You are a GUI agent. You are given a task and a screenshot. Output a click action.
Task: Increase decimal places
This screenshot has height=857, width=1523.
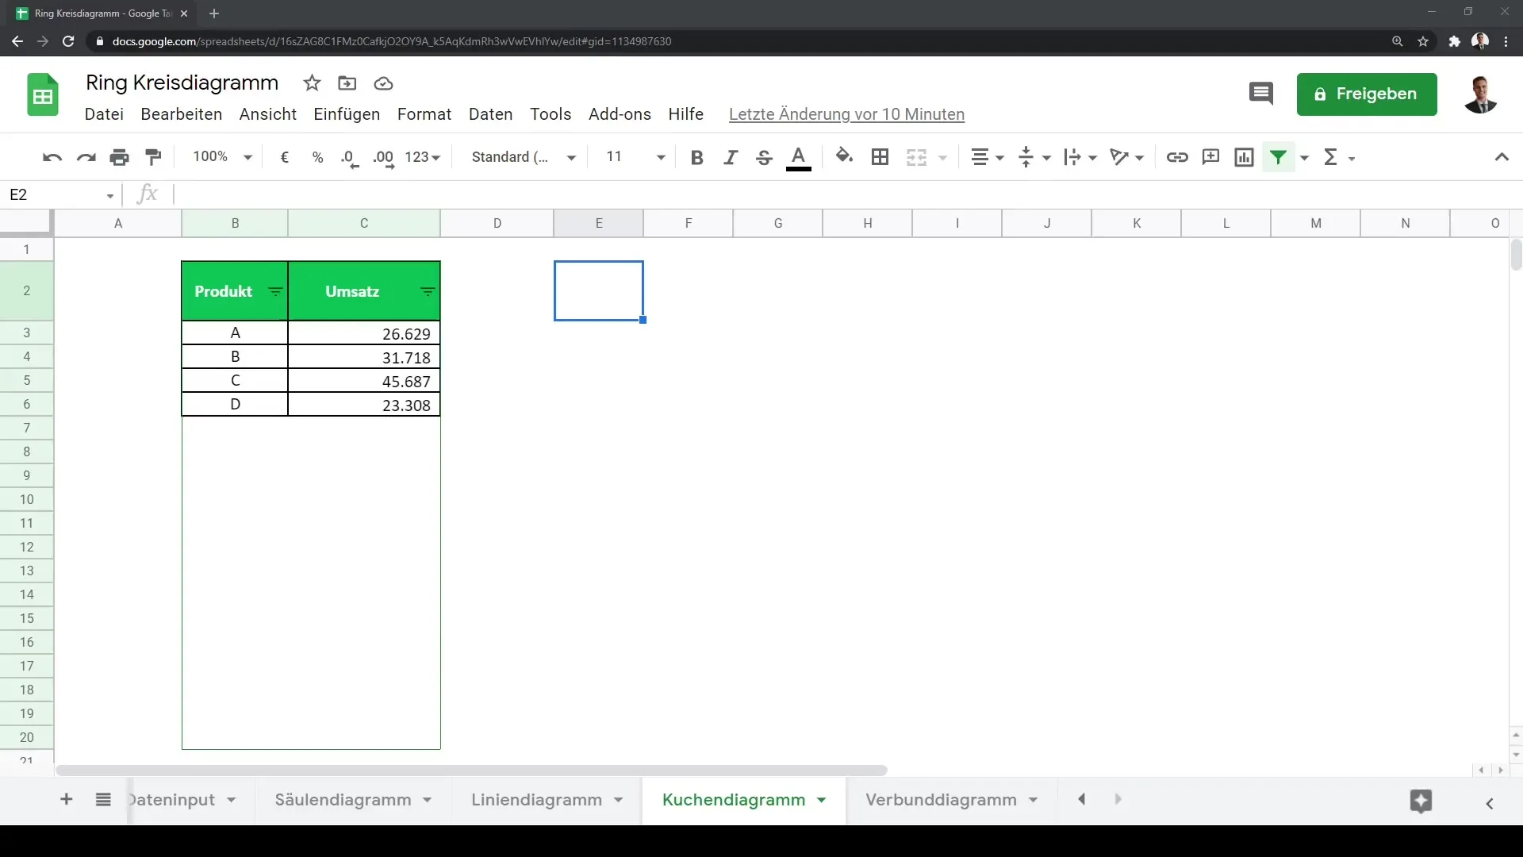pyautogui.click(x=383, y=157)
